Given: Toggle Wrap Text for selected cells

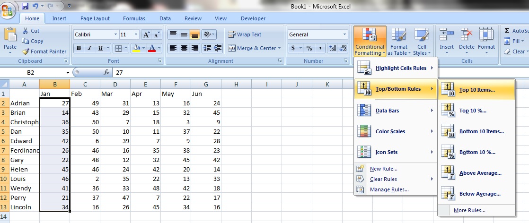Looking at the screenshot, I should coord(245,34).
